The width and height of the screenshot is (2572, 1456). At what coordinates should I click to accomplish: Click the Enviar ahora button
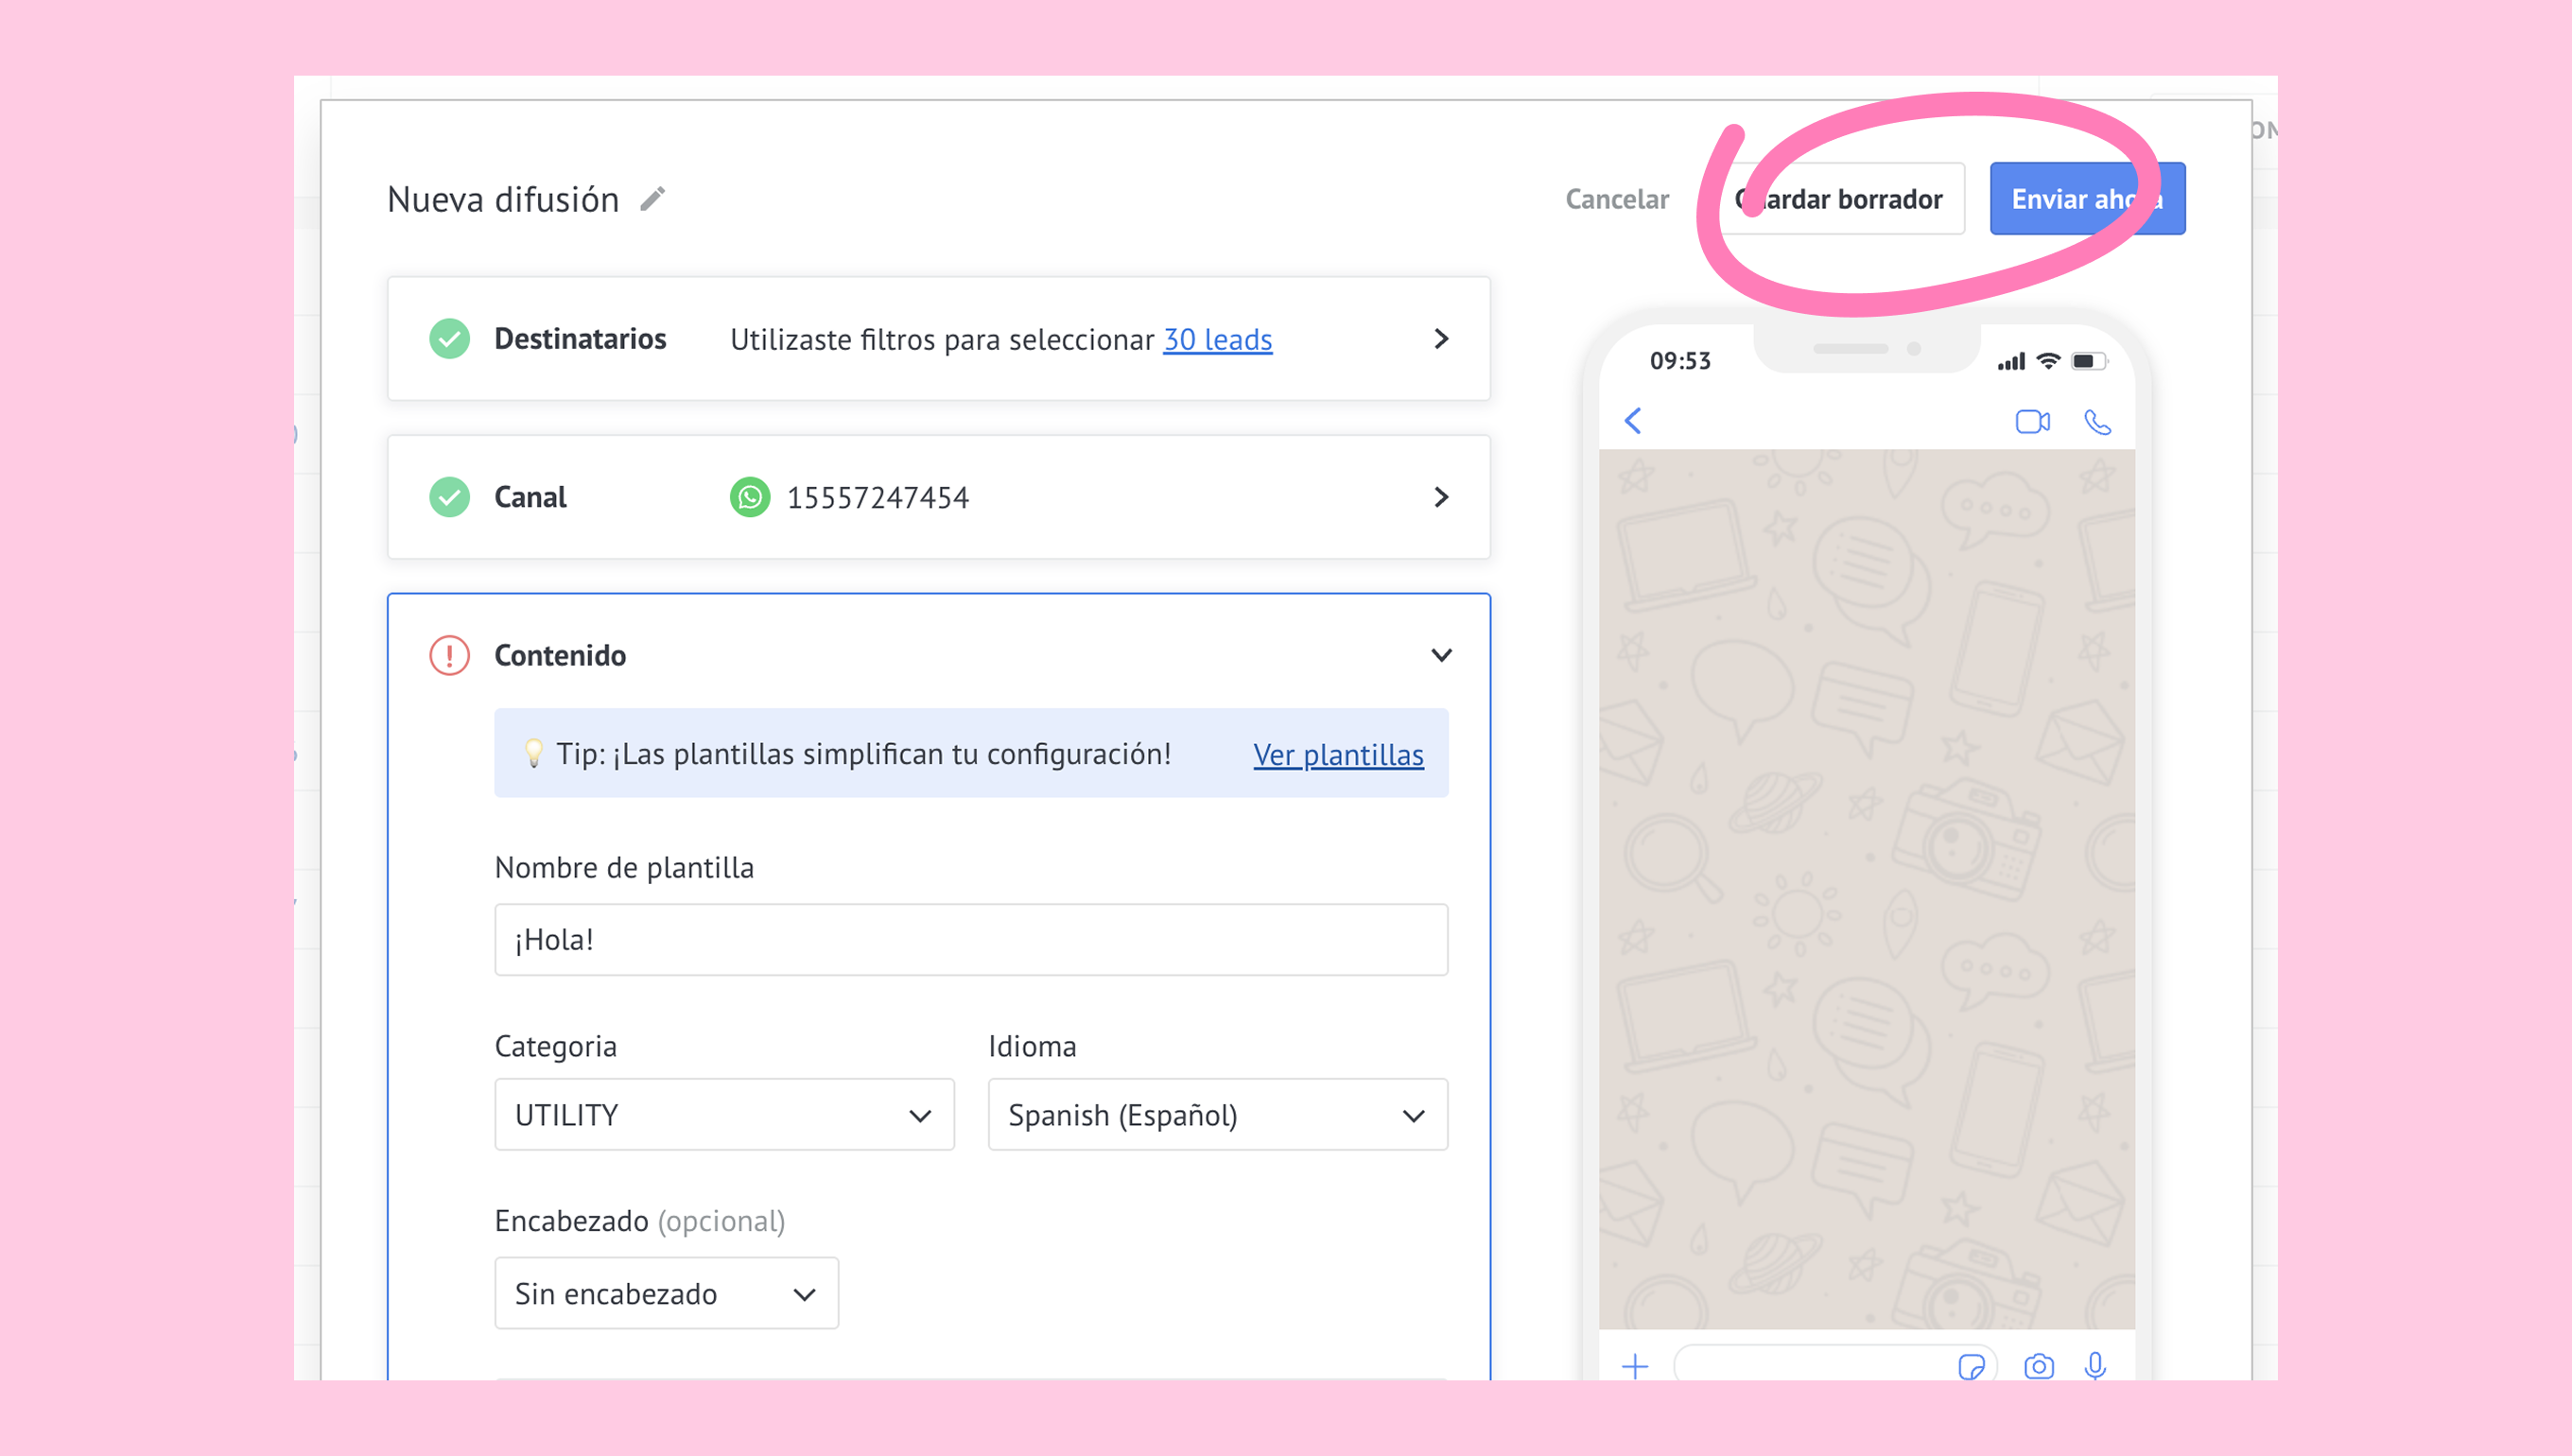(x=2087, y=199)
